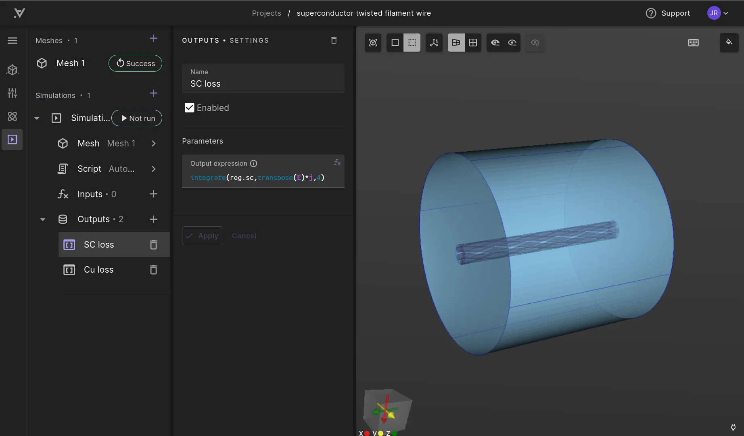Screen dimensions: 744x436
Task: Open the simulations sidebar icon
Action: point(13,140)
